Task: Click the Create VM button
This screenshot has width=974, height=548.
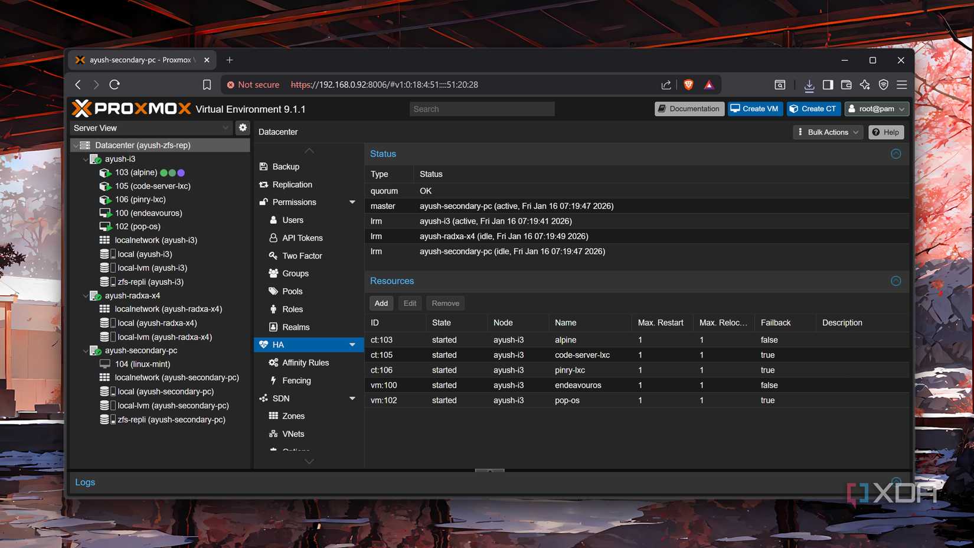Action: (754, 109)
